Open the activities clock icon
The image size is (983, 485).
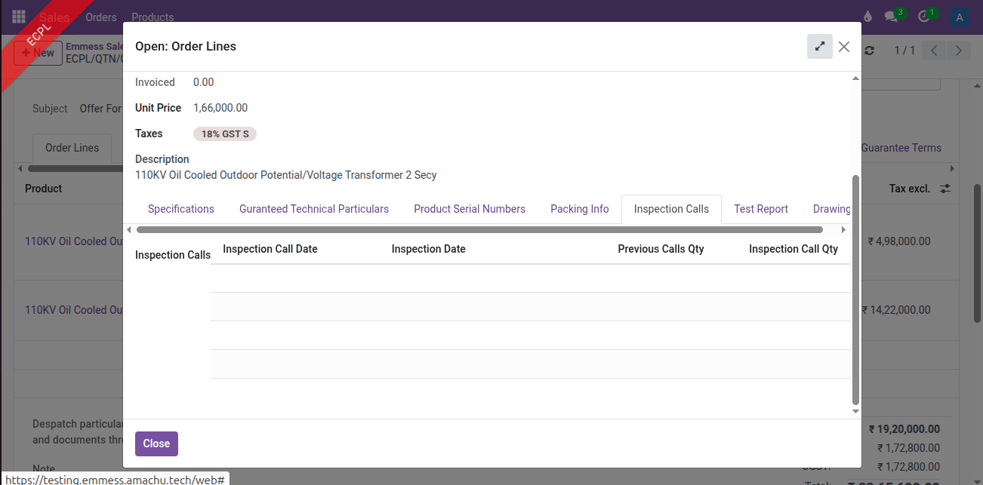click(925, 17)
